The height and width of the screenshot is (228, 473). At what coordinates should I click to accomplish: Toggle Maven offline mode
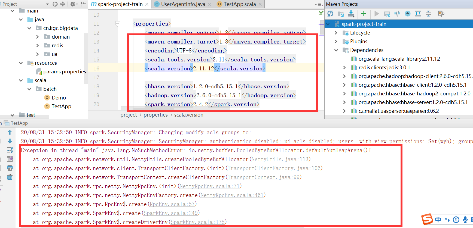tap(397, 14)
